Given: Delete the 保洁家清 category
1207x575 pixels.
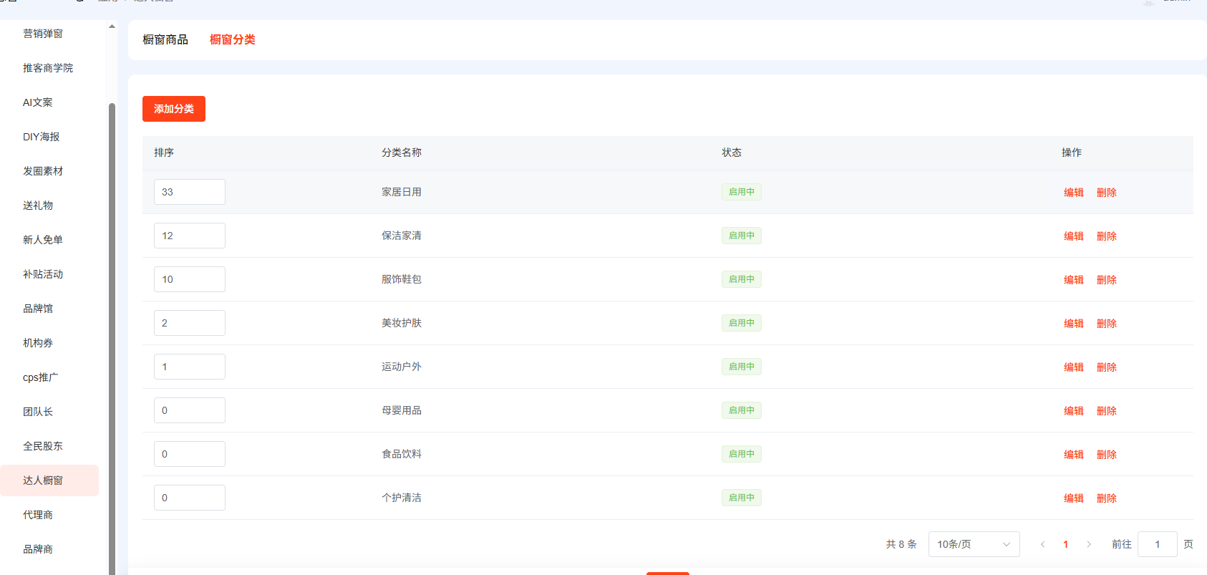Looking at the screenshot, I should coord(1106,236).
